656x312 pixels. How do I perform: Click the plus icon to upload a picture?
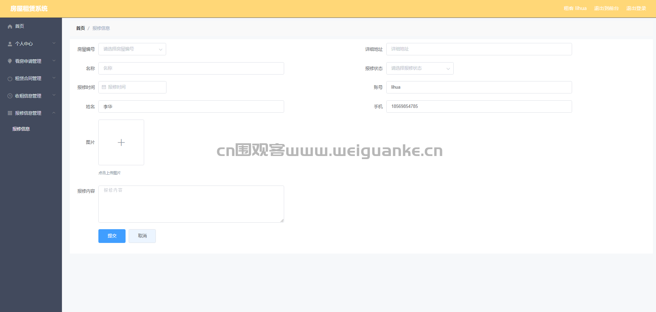click(x=121, y=142)
